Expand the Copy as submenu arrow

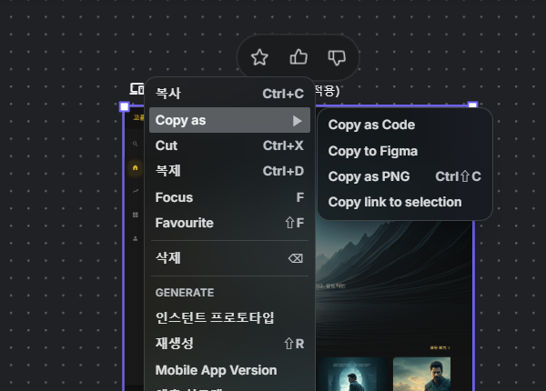point(297,120)
